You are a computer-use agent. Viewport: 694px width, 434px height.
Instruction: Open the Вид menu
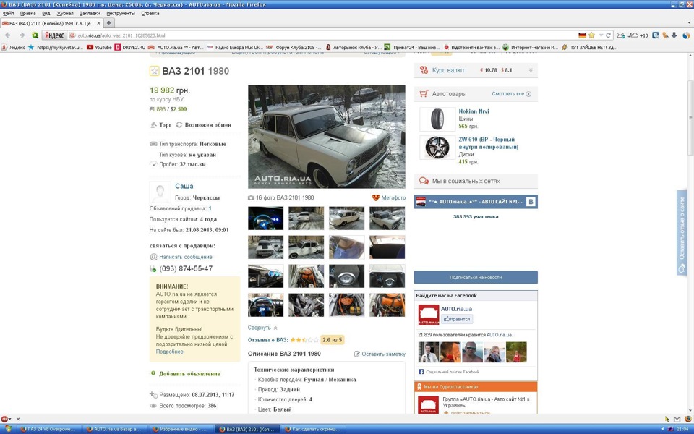tap(46, 13)
